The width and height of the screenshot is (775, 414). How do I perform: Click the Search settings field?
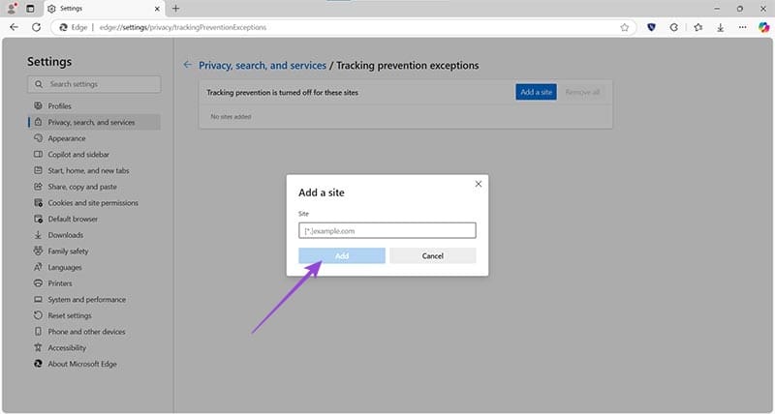(x=94, y=84)
